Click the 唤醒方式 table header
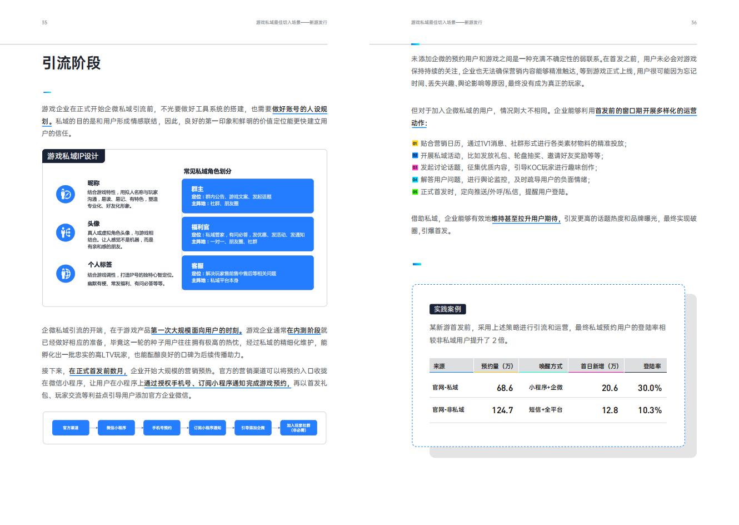 click(x=550, y=366)
